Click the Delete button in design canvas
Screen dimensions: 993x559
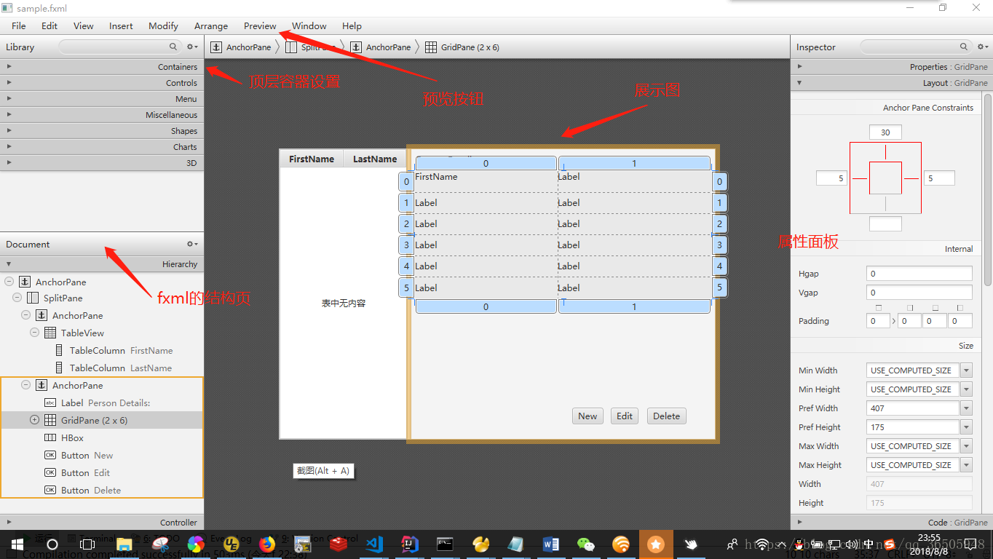click(666, 416)
